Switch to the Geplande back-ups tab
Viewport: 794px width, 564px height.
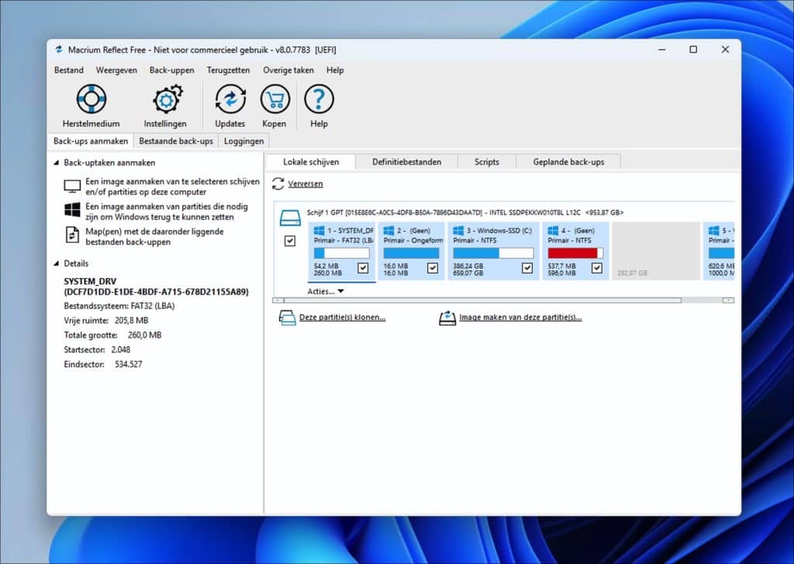[x=568, y=162]
